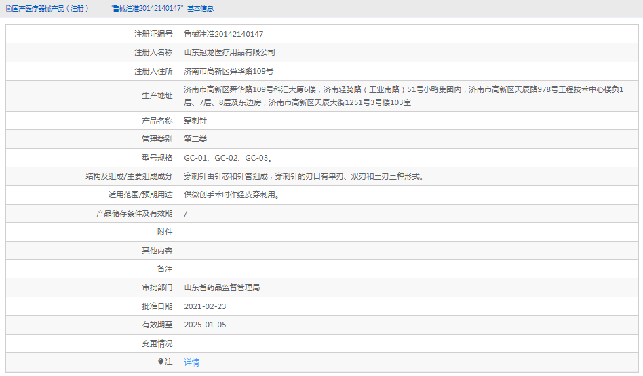Image resolution: width=643 pixels, height=376 pixels.
Task: Click the 管理类别 label
Action: pos(157,140)
